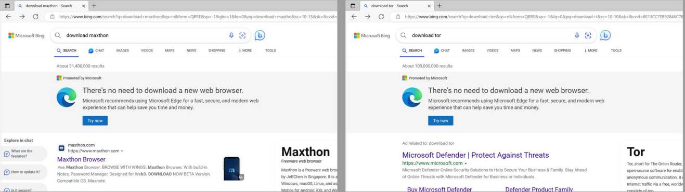685x192 pixels.
Task: Click the Microsoft Bing logo in maxthon window
Action: [27, 35]
